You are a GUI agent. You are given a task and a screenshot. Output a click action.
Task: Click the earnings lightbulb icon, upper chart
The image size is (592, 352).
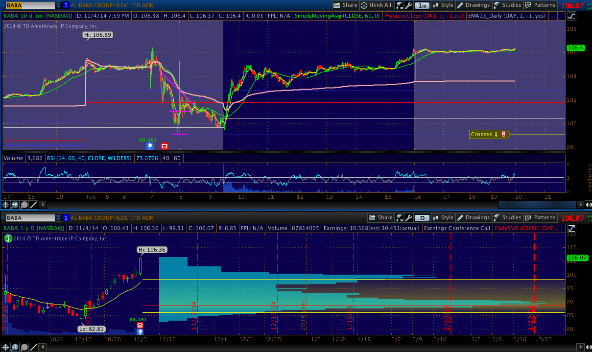click(x=150, y=146)
